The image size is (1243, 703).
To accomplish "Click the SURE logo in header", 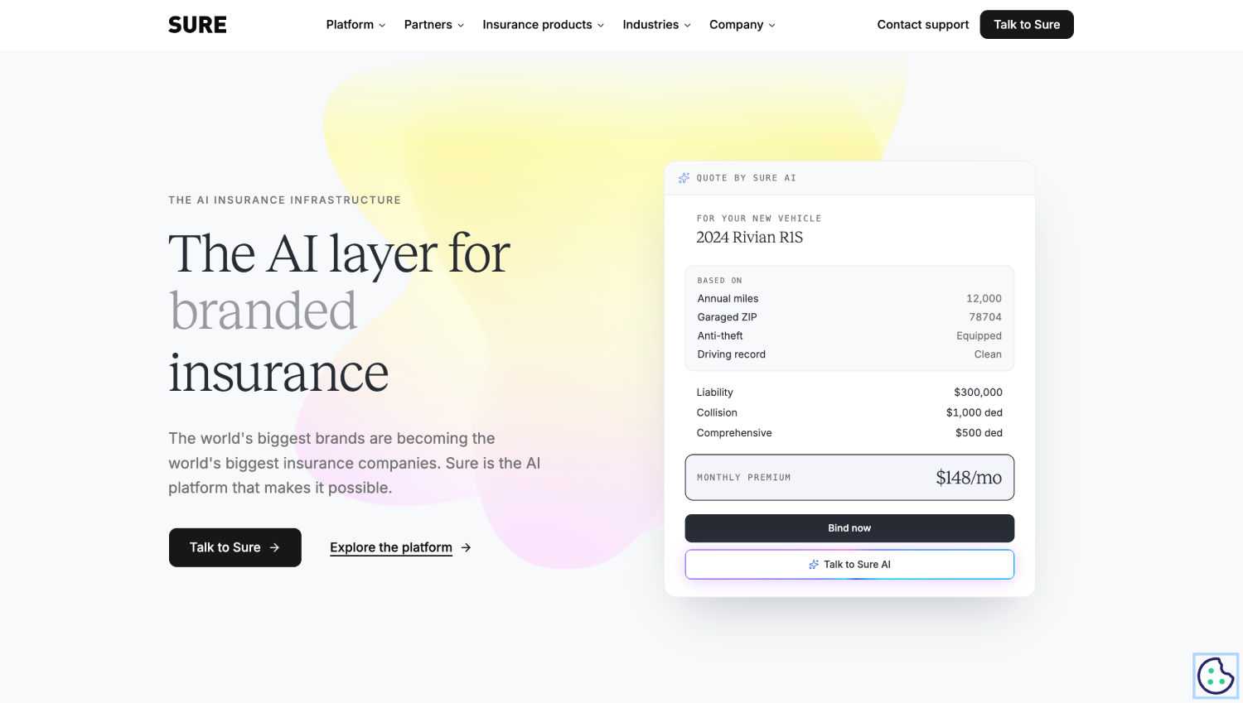I will point(197,25).
